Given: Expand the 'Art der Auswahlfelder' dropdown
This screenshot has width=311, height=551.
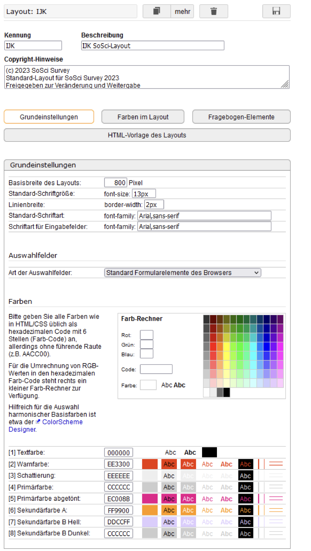Looking at the screenshot, I should click(x=183, y=273).
